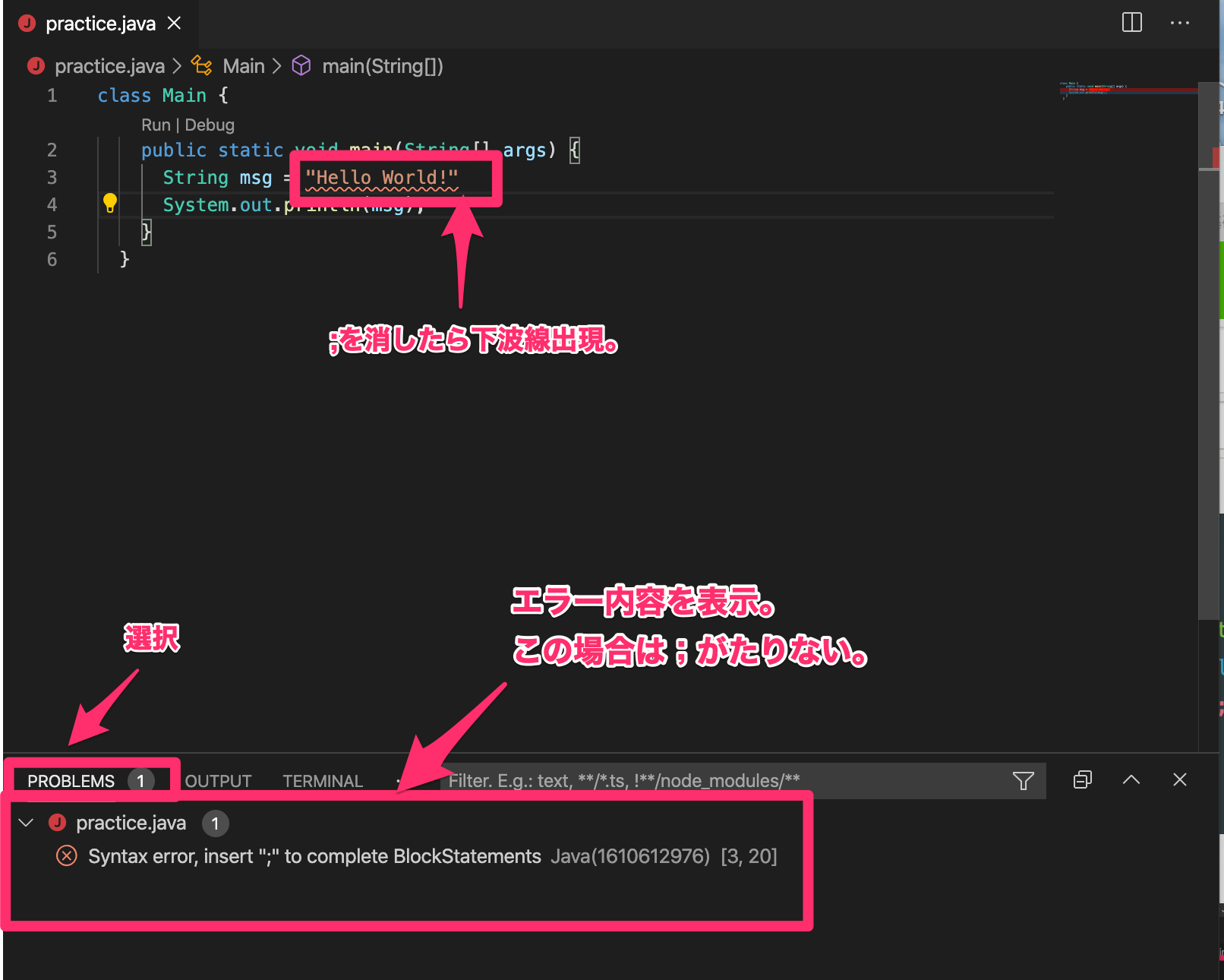This screenshot has width=1224, height=980.
Task: Select practice.java in the problems list
Action: pyautogui.click(x=131, y=823)
